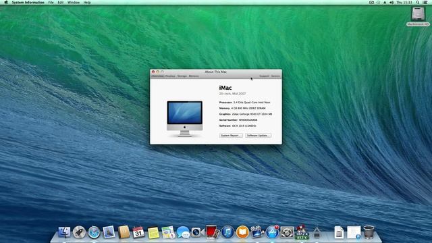Image resolution: width=432 pixels, height=243 pixels.
Task: Open the Apple menu
Action: coord(6,2)
